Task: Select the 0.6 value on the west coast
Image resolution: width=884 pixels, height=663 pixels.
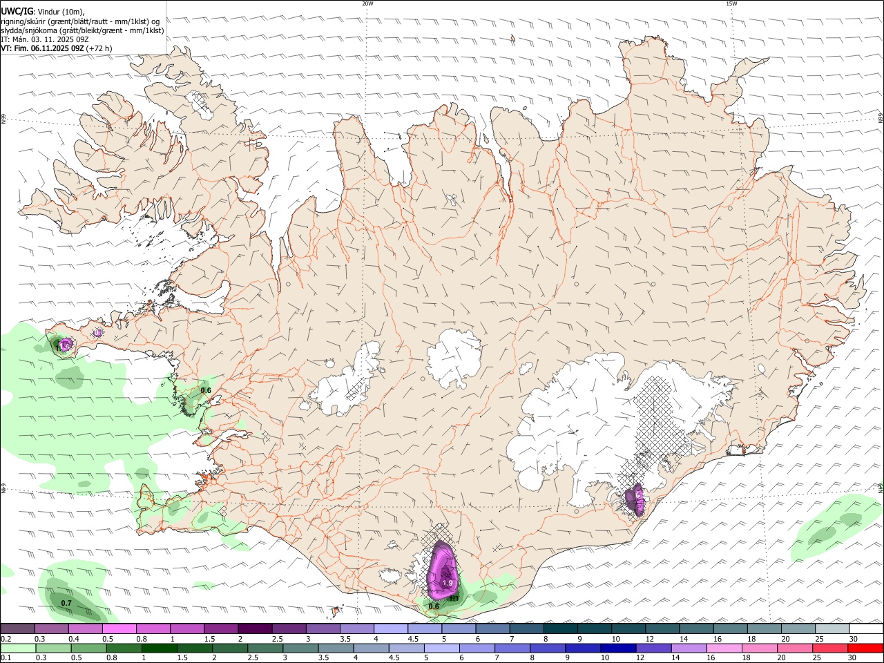Action: pos(206,390)
